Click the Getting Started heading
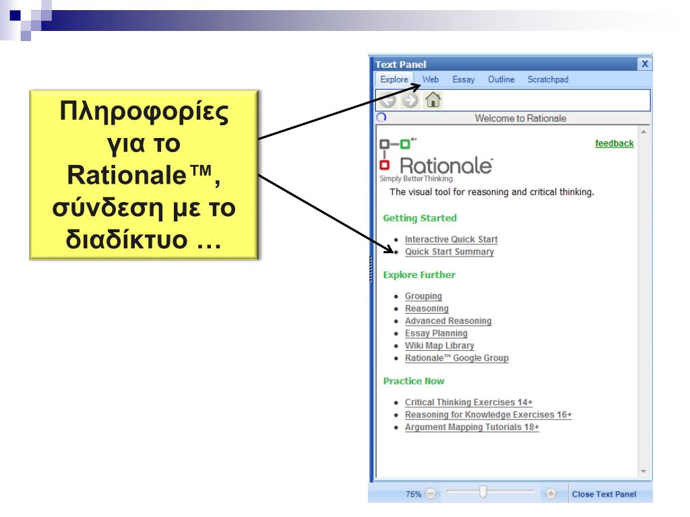Image resolution: width=690 pixels, height=517 pixels. pos(420,218)
